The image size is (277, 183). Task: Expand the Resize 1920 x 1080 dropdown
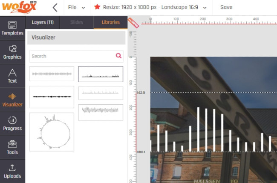coord(151,7)
